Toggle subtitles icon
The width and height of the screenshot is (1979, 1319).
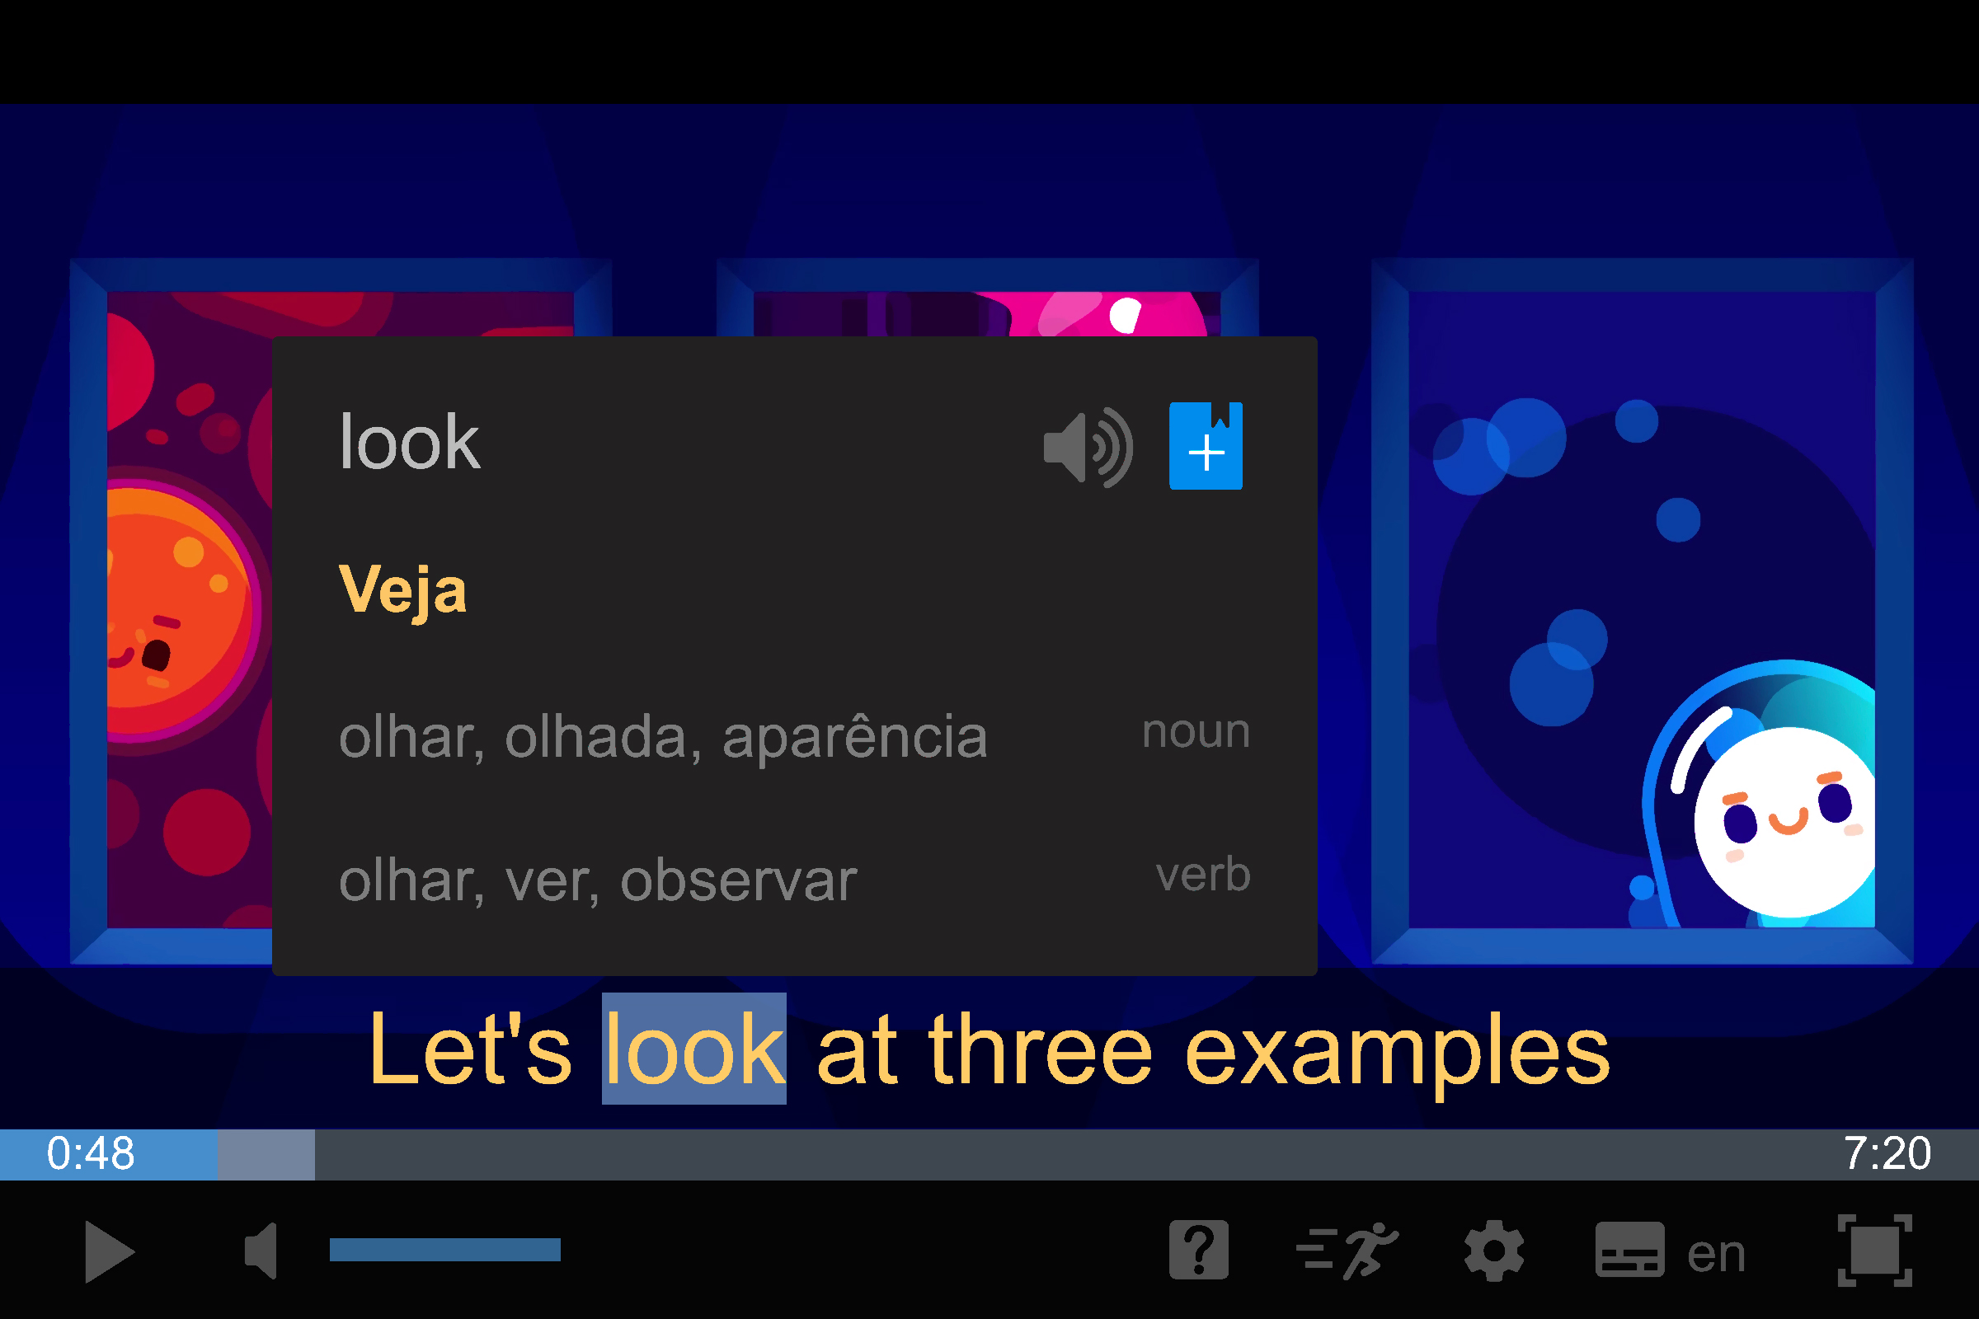click(x=1630, y=1250)
